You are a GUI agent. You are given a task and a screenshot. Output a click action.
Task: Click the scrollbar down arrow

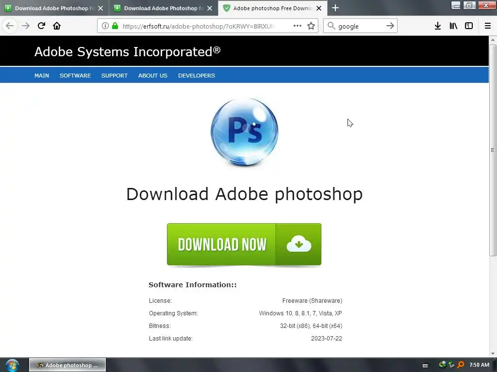pyautogui.click(x=493, y=353)
